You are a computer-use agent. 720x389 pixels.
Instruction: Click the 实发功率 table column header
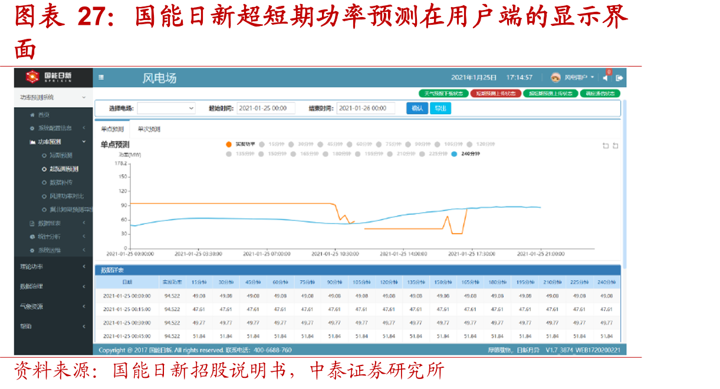point(172,282)
